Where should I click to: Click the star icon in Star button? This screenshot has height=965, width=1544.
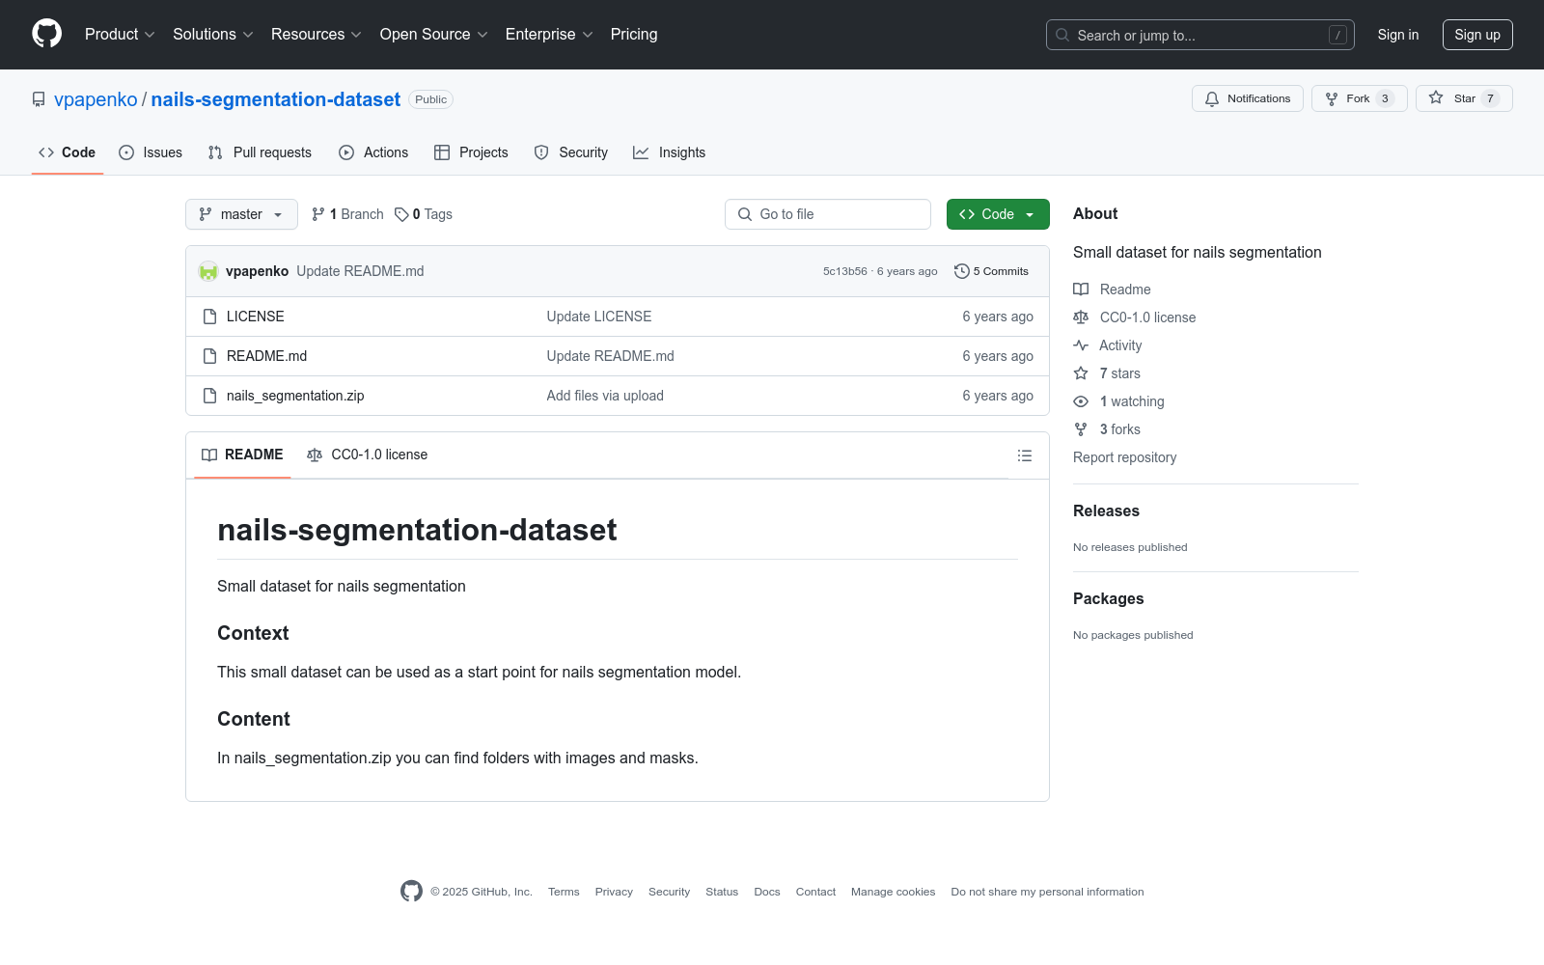pyautogui.click(x=1436, y=98)
